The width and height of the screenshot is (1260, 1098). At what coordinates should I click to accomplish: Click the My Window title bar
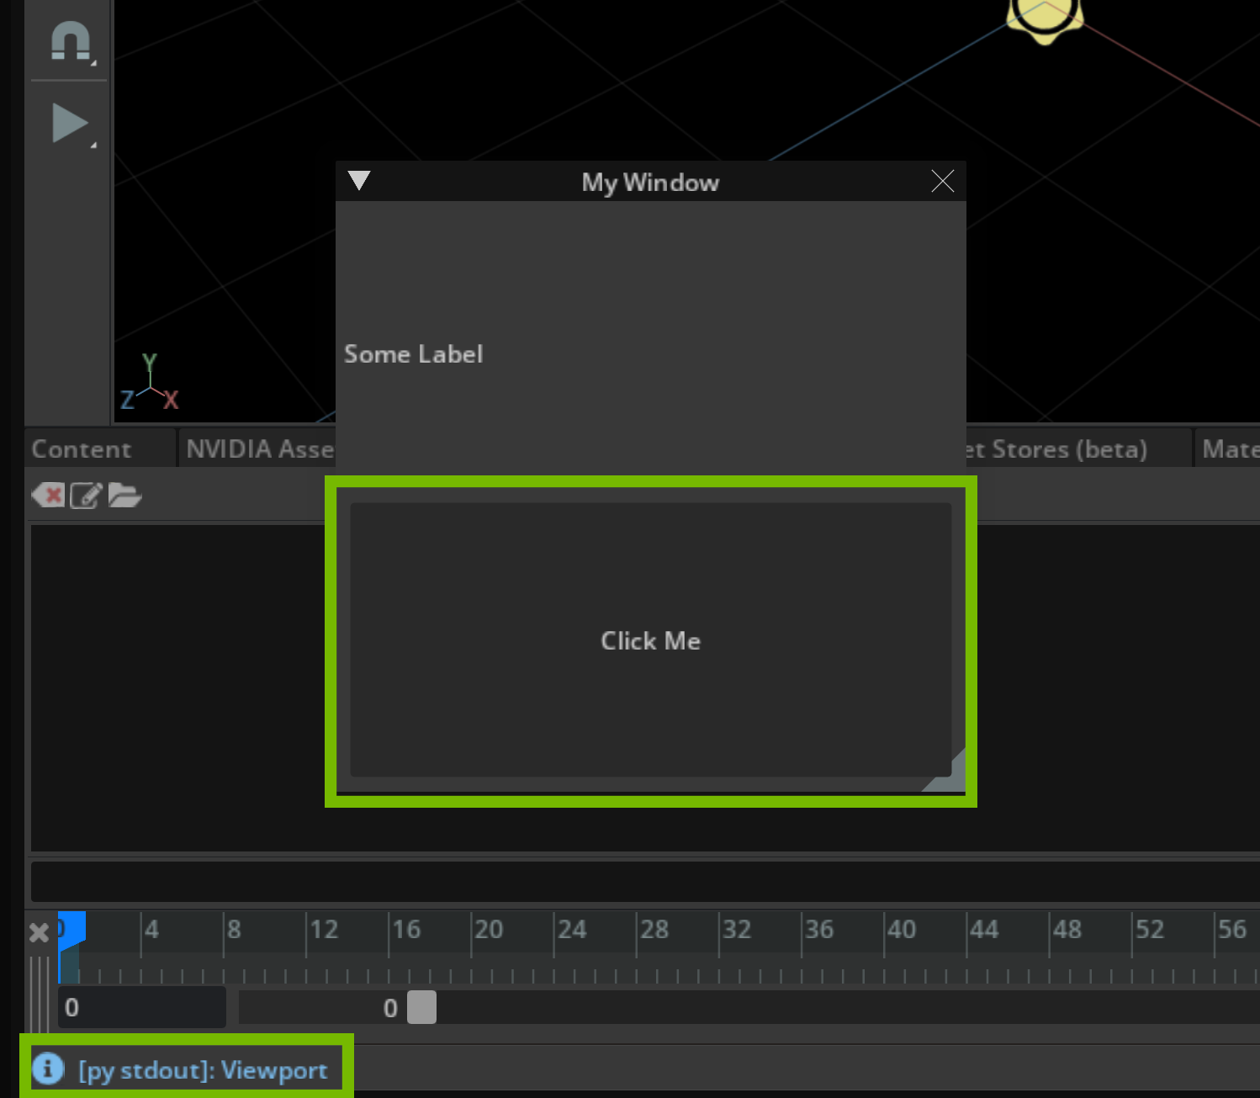[x=650, y=182]
